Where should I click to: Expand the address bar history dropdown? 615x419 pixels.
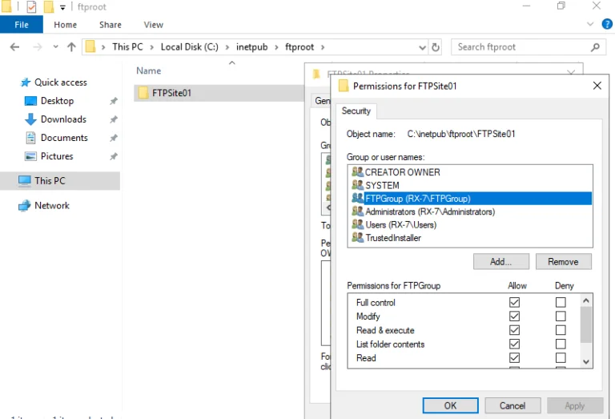[422, 47]
